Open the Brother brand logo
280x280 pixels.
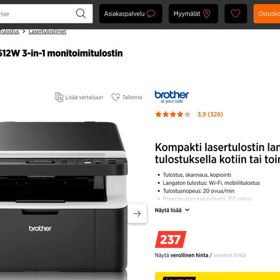[x=171, y=97]
